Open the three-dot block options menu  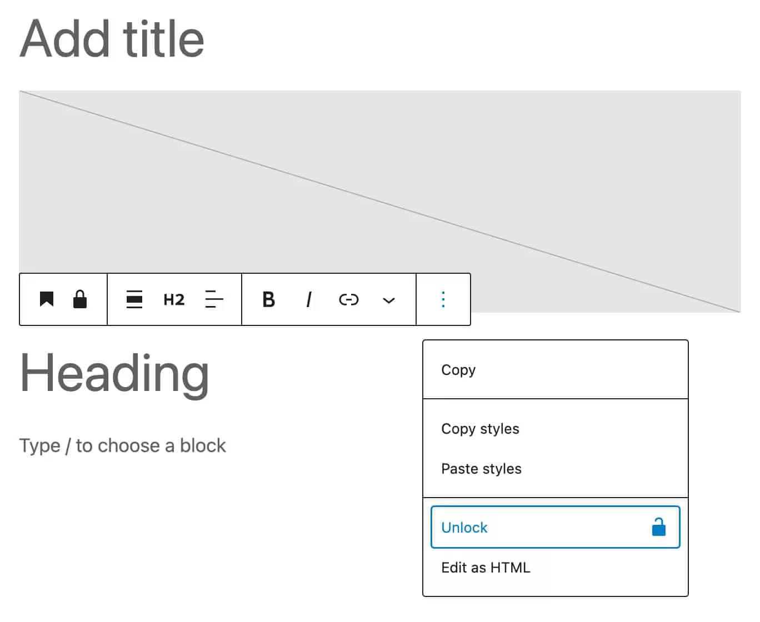(x=443, y=299)
